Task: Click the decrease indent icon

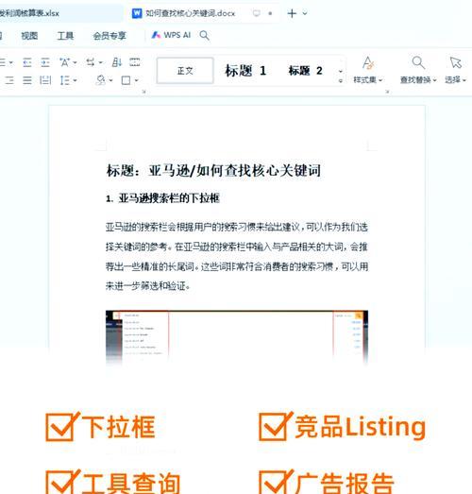Action: click(x=27, y=62)
